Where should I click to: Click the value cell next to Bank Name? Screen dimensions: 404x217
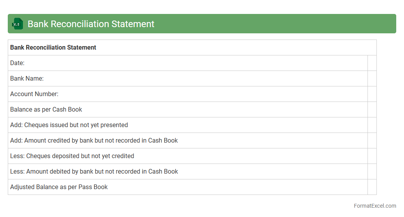tap(372, 79)
